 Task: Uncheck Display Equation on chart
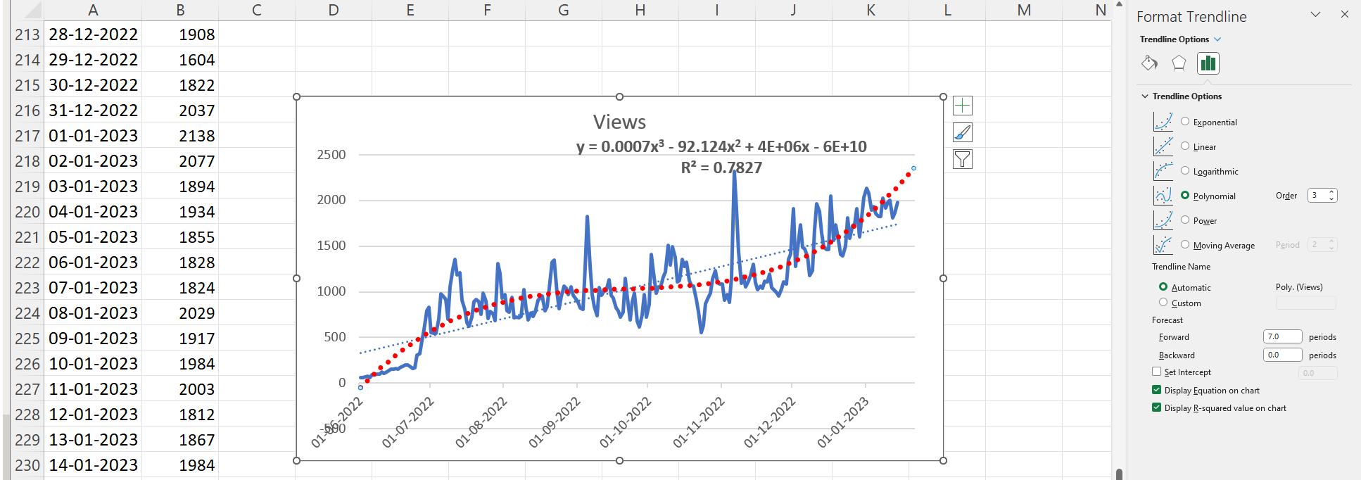pyautogui.click(x=1156, y=390)
